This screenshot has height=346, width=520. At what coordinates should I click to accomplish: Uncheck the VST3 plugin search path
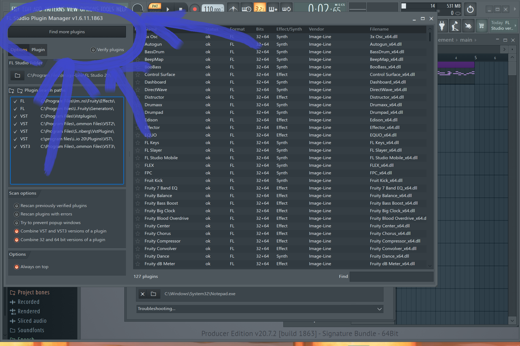pos(15,147)
